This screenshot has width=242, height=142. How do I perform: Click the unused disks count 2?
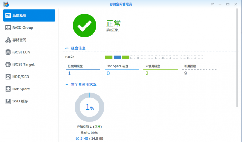[x=147, y=73]
